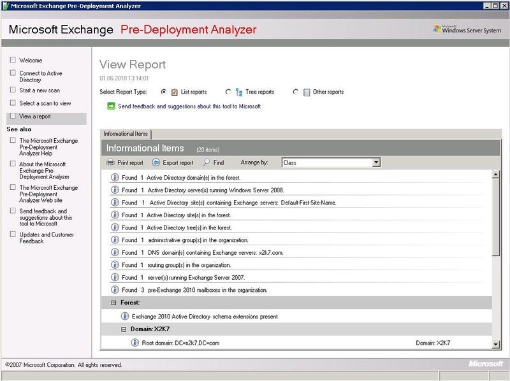Click info icon beside 'Default-First-Site-Name' row
The width and height of the screenshot is (510, 381).
coord(115,202)
